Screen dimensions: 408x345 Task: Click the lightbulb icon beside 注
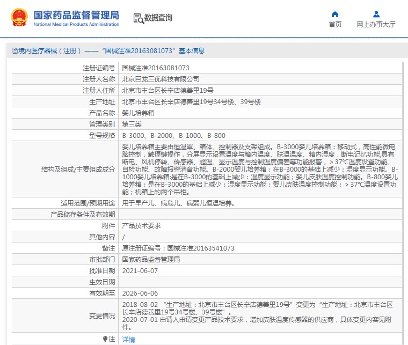tap(105, 339)
